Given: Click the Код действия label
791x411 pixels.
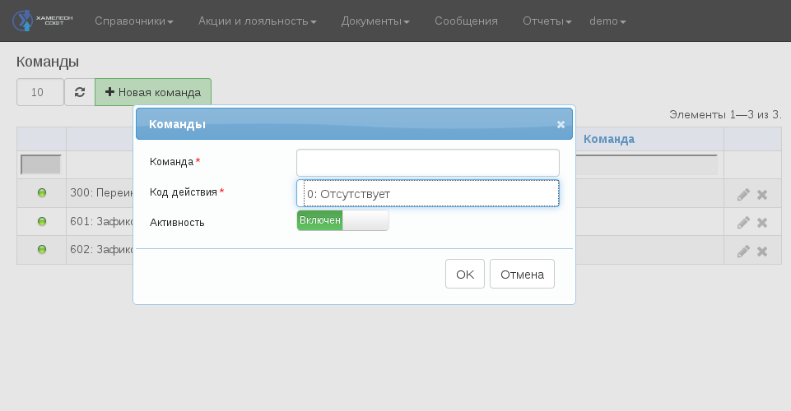Looking at the screenshot, I should pos(183,192).
